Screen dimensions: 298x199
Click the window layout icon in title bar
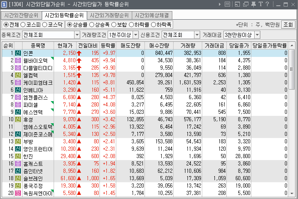click(x=237, y=4)
